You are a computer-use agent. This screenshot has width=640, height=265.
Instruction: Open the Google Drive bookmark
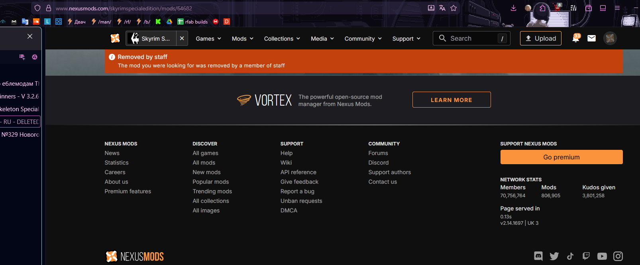click(169, 22)
